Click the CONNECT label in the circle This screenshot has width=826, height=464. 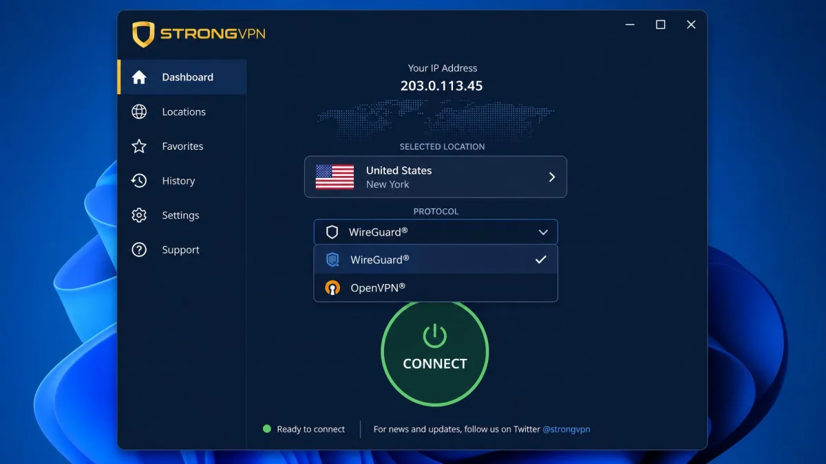pyautogui.click(x=434, y=364)
